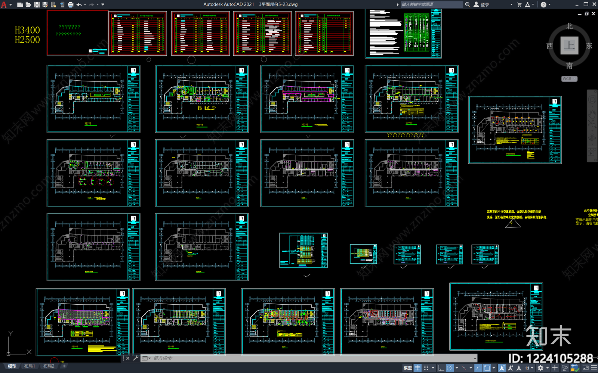Open the help options dropdown arrow
Viewport: 598px width, 373px height.
(x=549, y=4)
